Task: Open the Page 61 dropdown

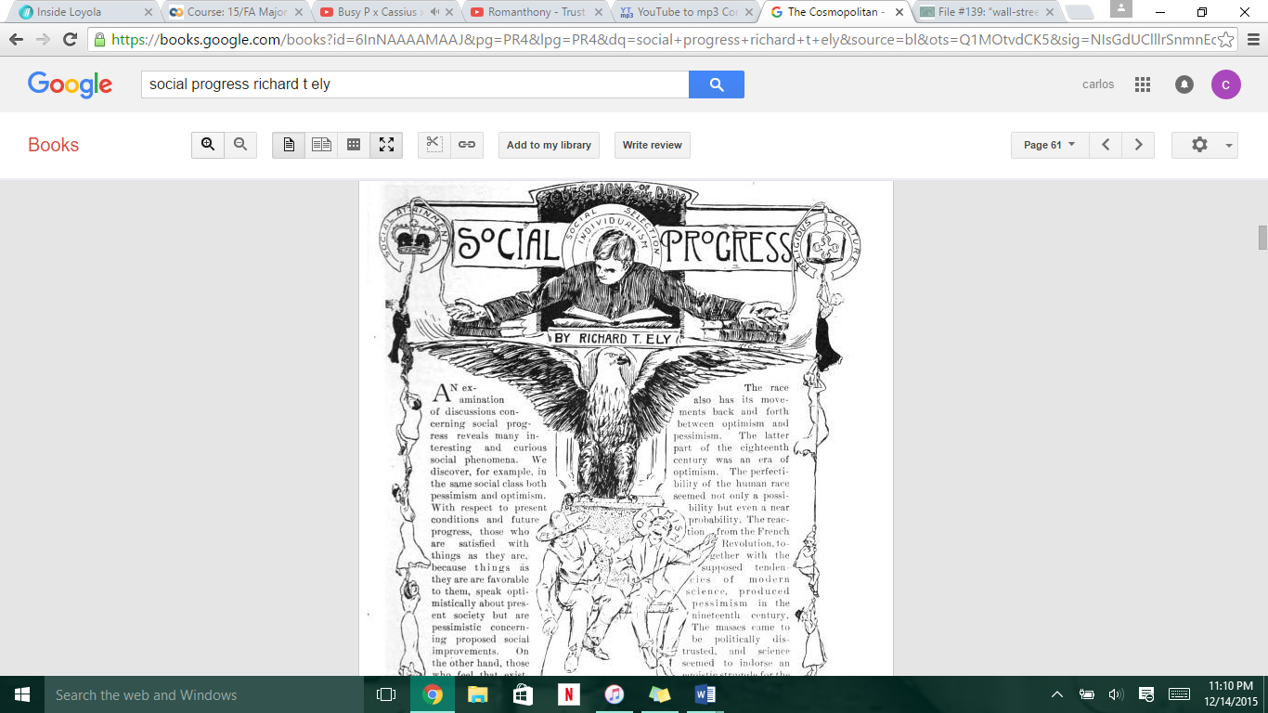Action: click(x=1049, y=145)
